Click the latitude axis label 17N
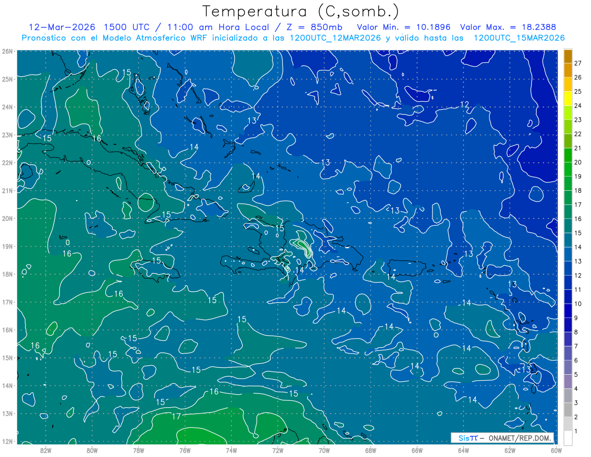Screen dimensions: 591x457 [7, 302]
